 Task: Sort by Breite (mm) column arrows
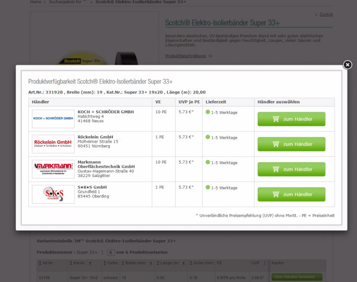(123, 263)
